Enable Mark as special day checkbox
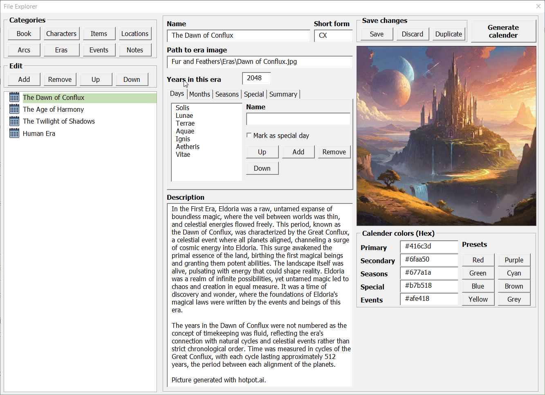The width and height of the screenshot is (545, 395). (x=249, y=135)
